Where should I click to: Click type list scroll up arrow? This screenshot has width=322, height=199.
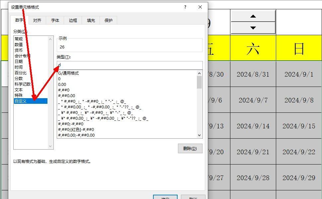pyautogui.click(x=199, y=73)
